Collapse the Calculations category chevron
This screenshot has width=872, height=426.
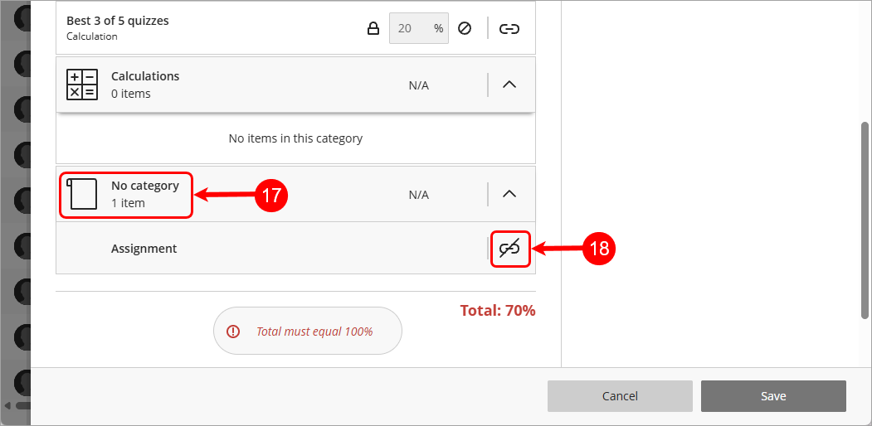[509, 85]
